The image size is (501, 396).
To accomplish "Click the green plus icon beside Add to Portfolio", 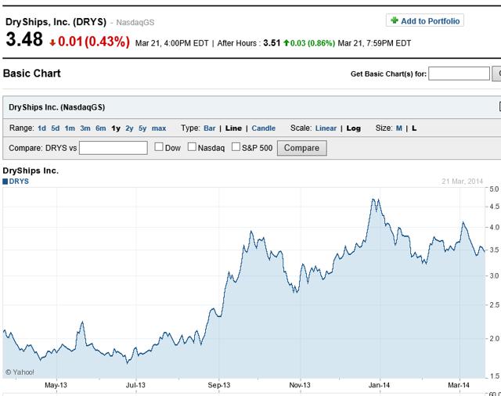I will pyautogui.click(x=395, y=20).
